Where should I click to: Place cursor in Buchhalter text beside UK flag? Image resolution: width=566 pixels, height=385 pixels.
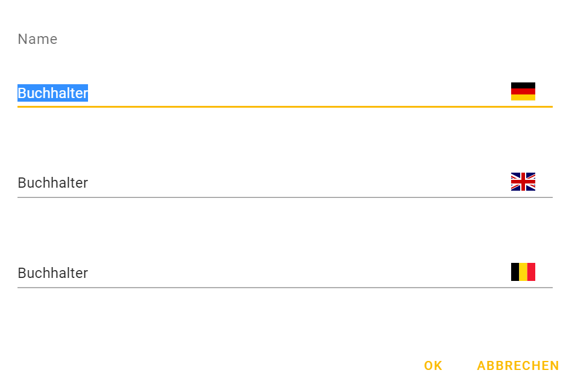click(52, 183)
